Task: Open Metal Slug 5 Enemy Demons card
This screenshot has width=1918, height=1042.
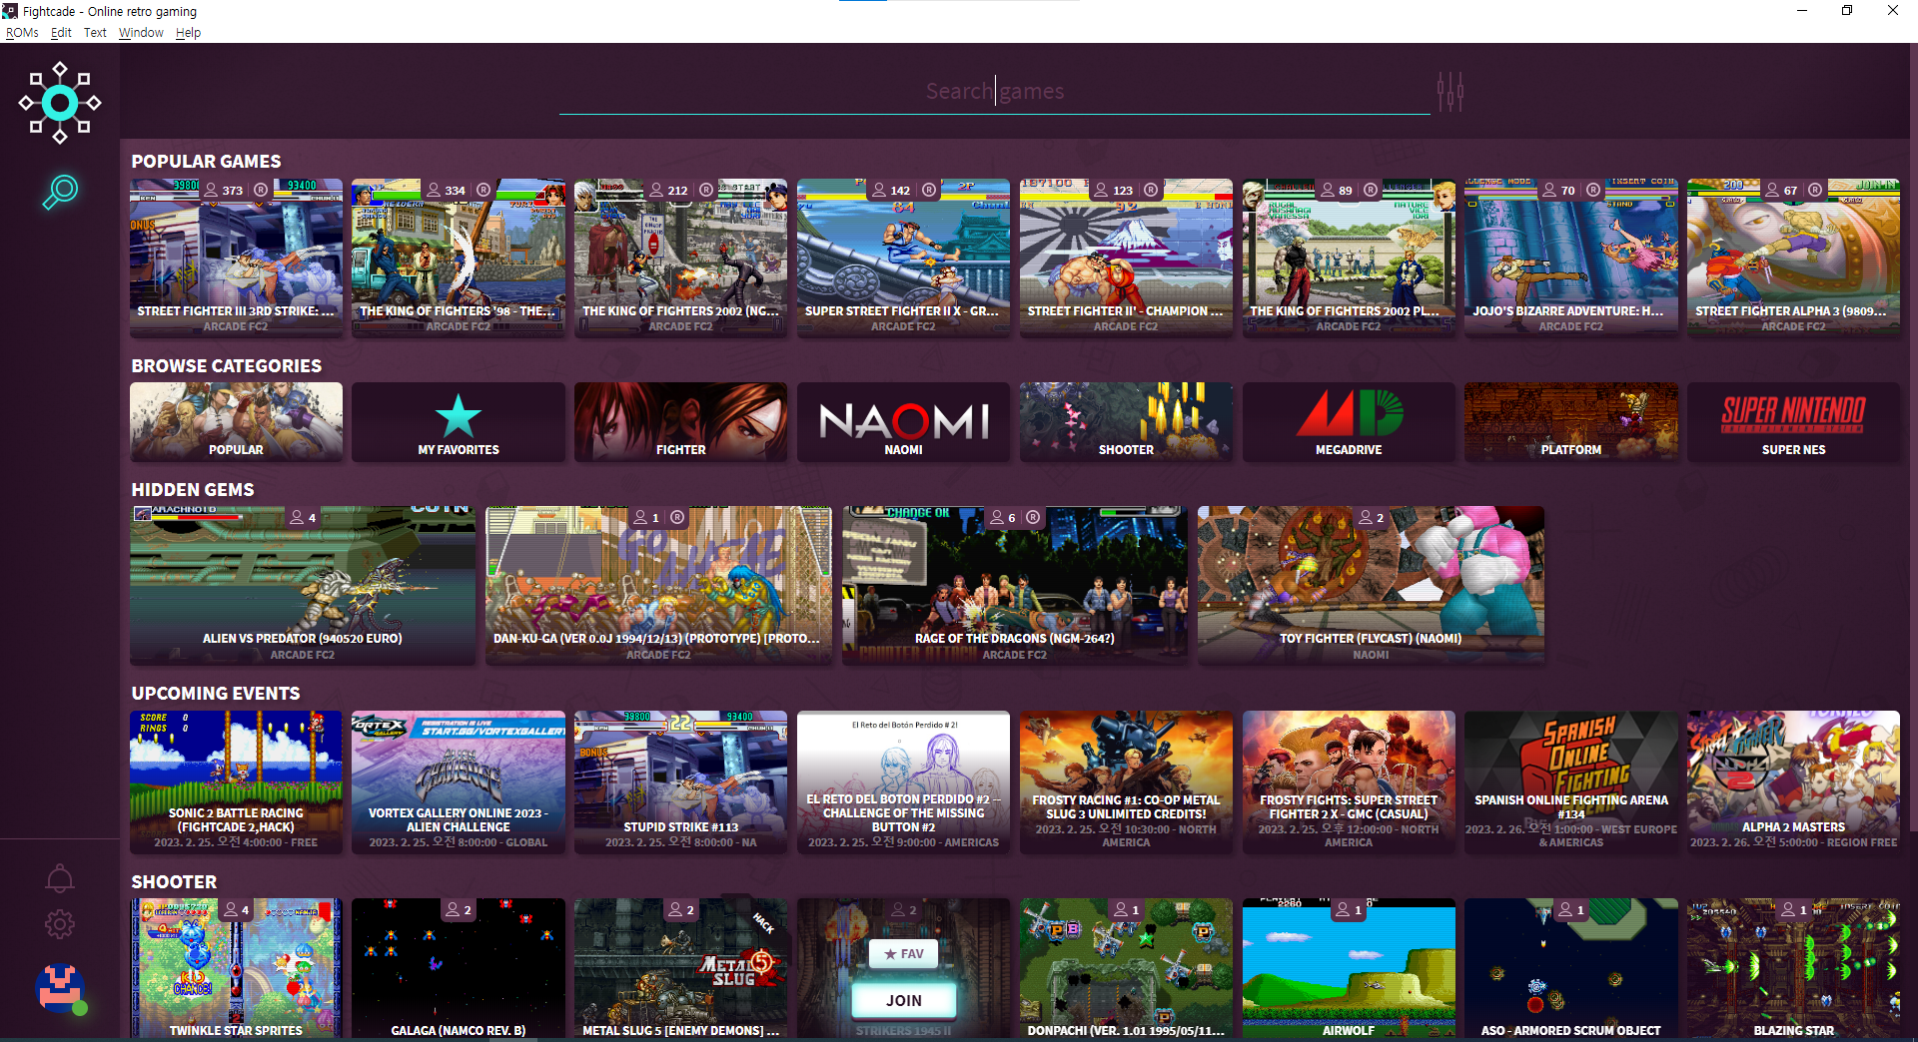Action: tap(680, 968)
